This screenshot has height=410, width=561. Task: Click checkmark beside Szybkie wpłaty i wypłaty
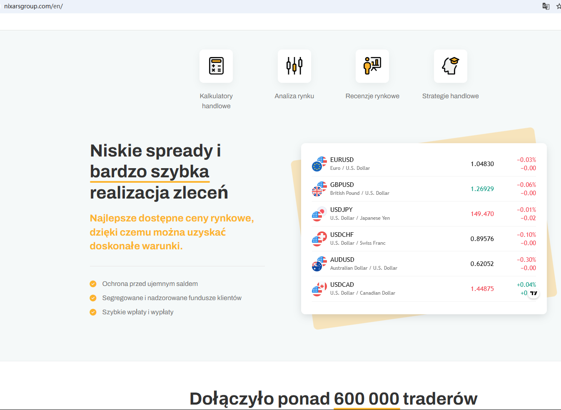[x=93, y=312]
